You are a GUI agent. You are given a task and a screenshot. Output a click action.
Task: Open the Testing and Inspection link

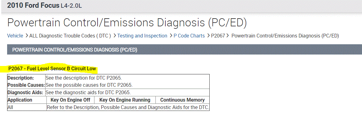pyautogui.click(x=142, y=36)
